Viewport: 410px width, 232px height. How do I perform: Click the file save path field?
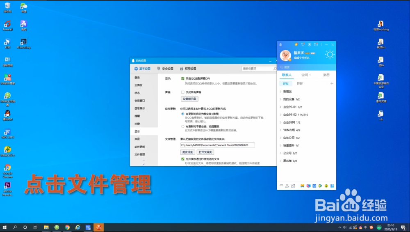click(x=218, y=145)
